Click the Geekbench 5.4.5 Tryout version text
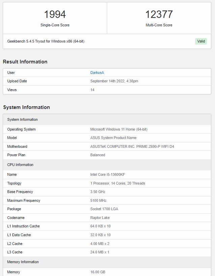This screenshot has width=215, height=276. pyautogui.click(x=46, y=41)
